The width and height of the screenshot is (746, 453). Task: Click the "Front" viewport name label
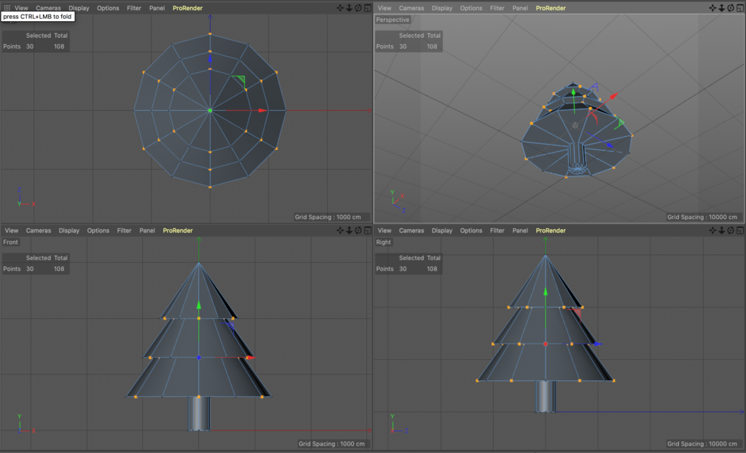(x=10, y=242)
